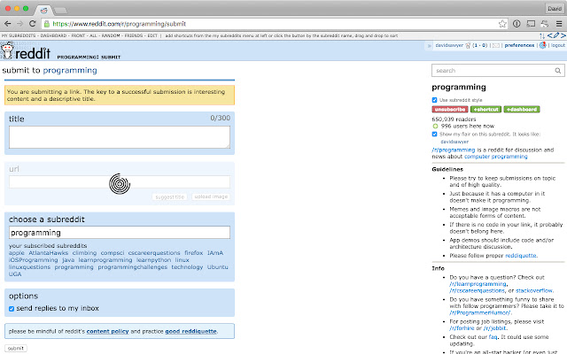The height and width of the screenshot is (354, 567).
Task: Open the Chrome hamburger menu
Action: click(x=559, y=24)
